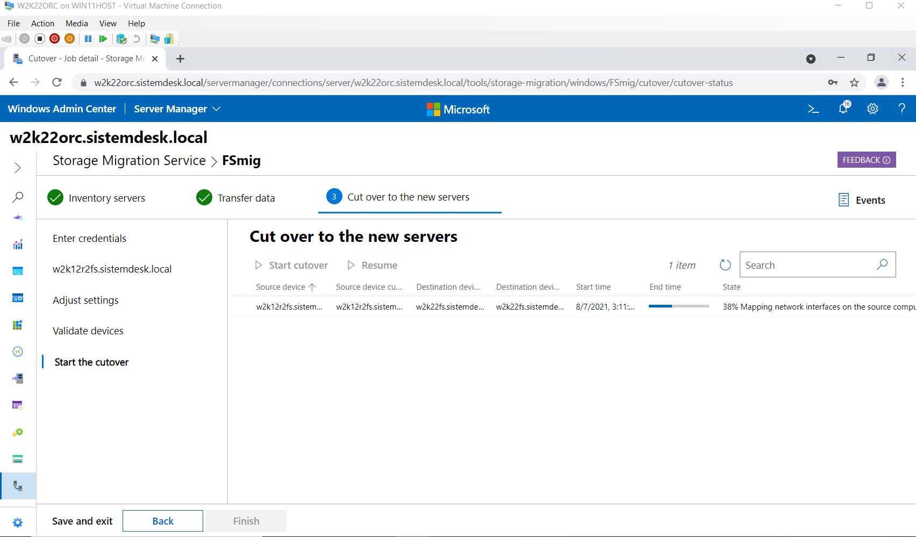Viewport: 916px width, 537px height.
Task: Click the Back button
Action: (x=163, y=521)
